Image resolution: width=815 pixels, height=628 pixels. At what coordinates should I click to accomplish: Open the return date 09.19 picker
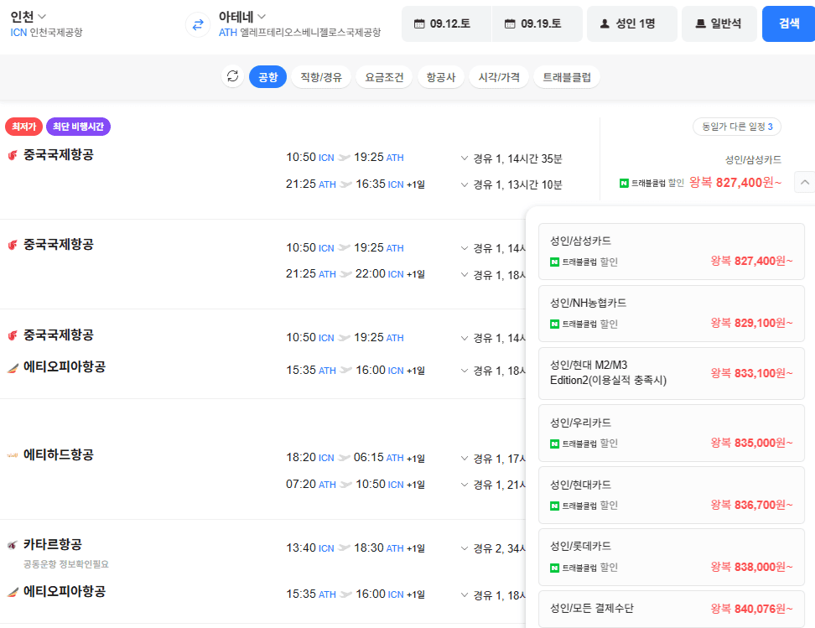tap(537, 24)
